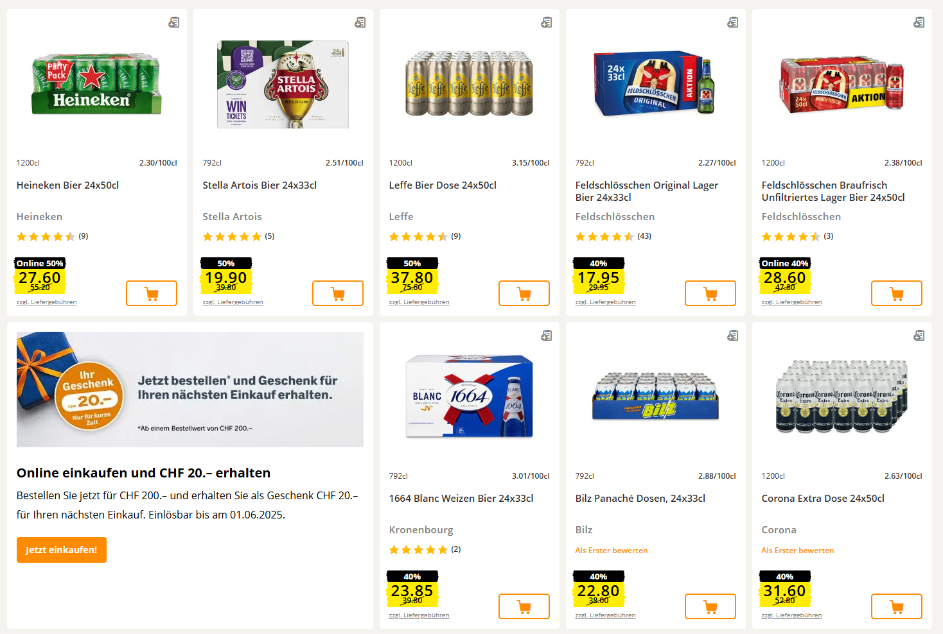Click the Geschenk CHF 20 promo banner
943x634 pixels.
190,390
